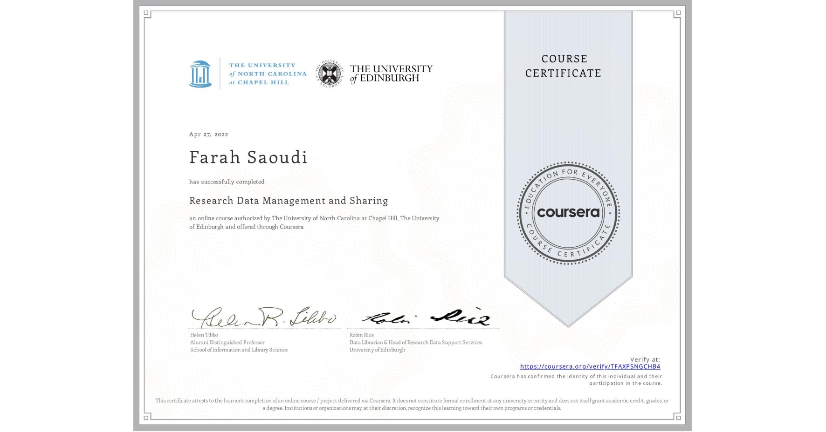Click 'Data Librarian & Head of Research Data Support Services'

tap(416, 342)
